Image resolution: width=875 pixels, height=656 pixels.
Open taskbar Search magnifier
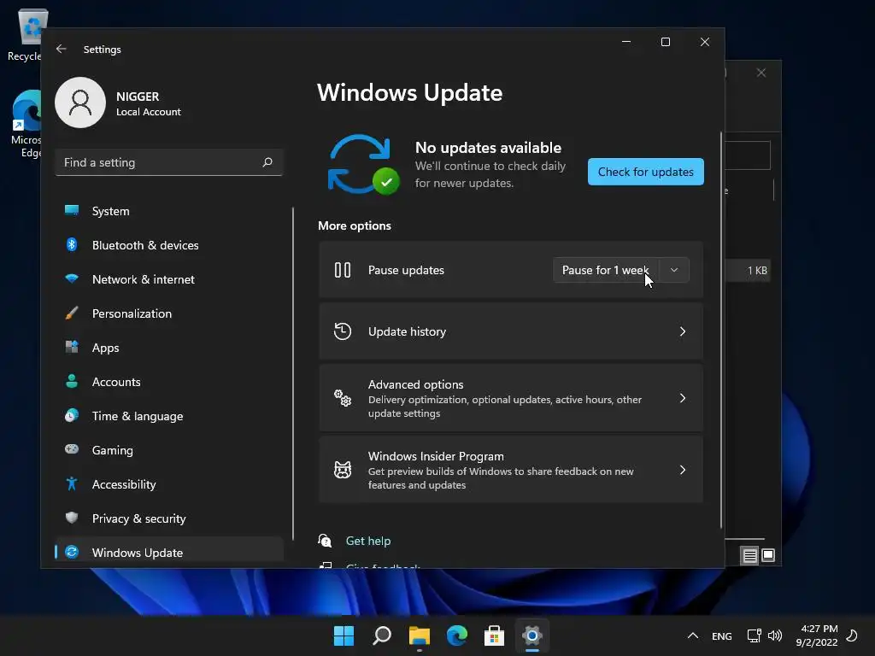[382, 635]
